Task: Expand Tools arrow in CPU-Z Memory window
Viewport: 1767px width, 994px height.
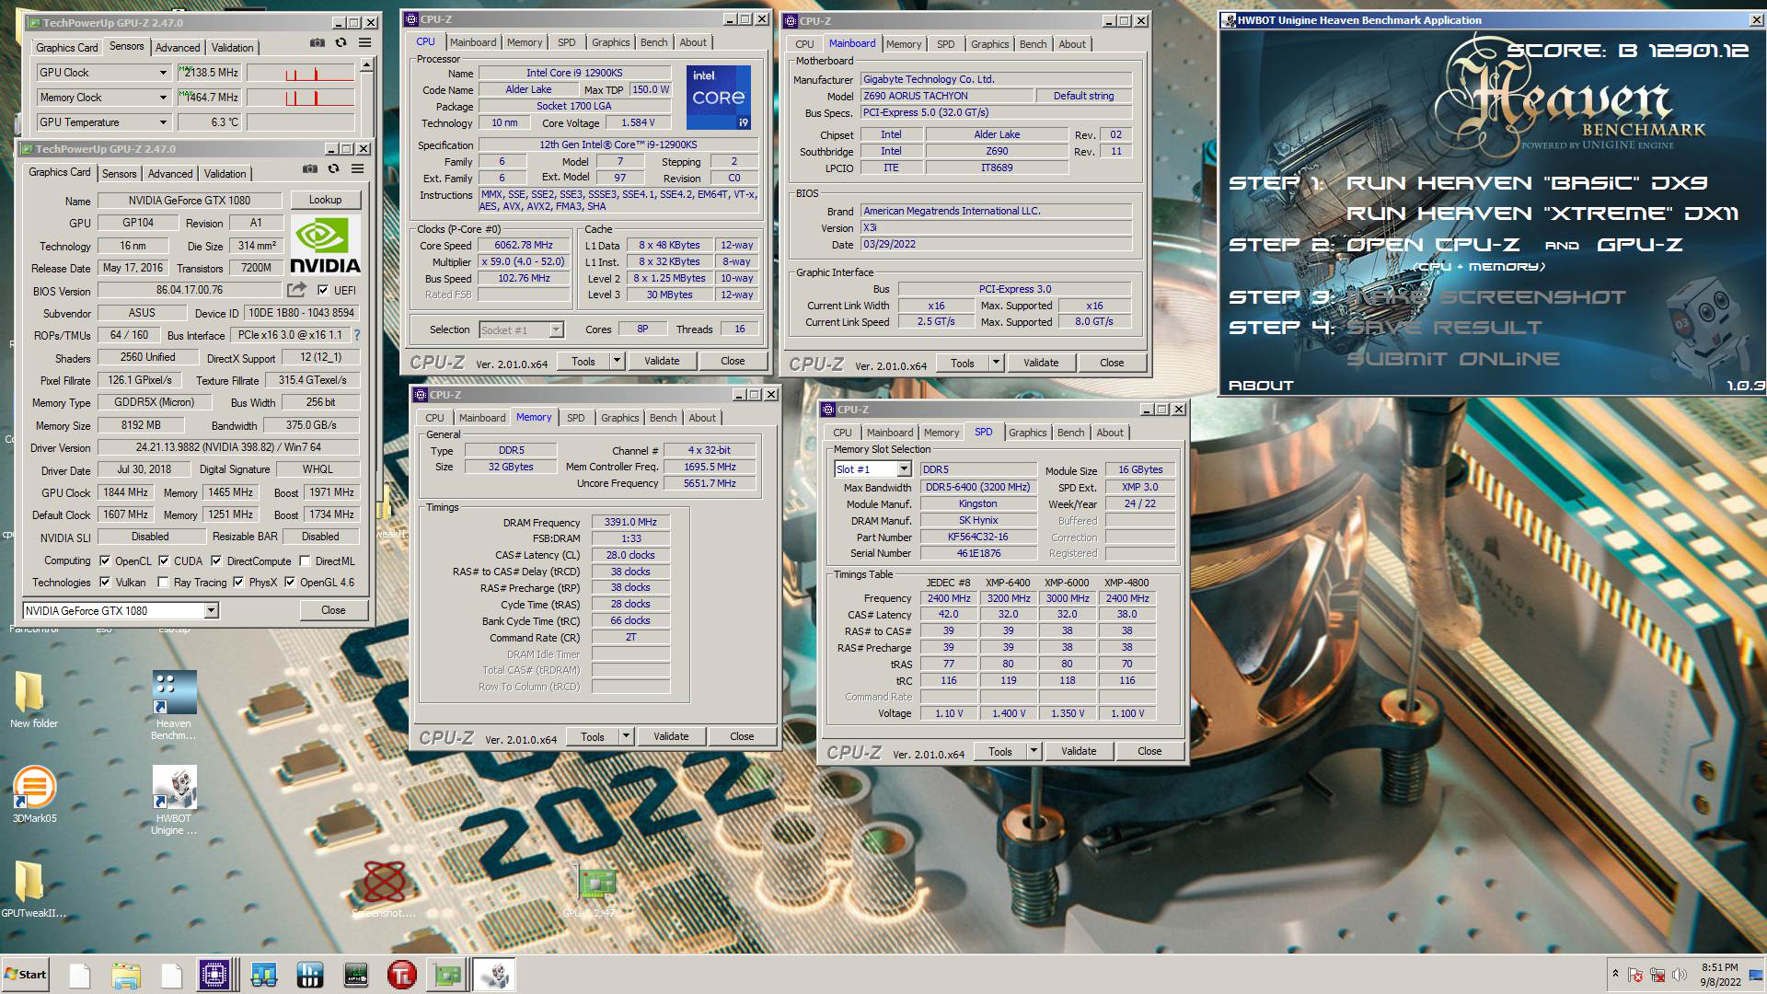Action: point(626,736)
